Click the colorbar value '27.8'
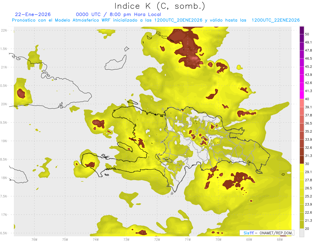Image resolution: width=314 pixels, height=243 pixels. tap(308, 180)
